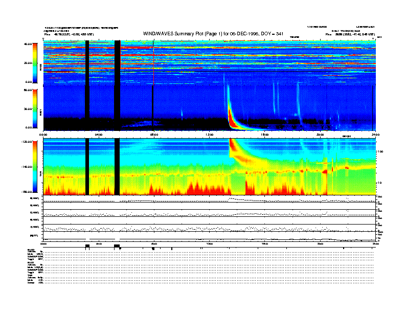Click the second black block on the status timeline

pyautogui.click(x=117, y=246)
